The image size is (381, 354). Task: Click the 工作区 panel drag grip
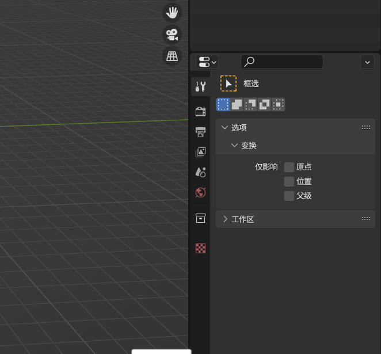(x=366, y=219)
